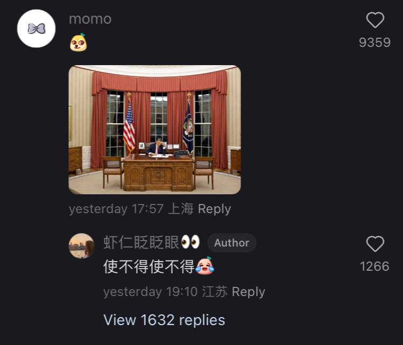The image size is (403, 345).
Task: Click the Author badge label
Action: [231, 243]
